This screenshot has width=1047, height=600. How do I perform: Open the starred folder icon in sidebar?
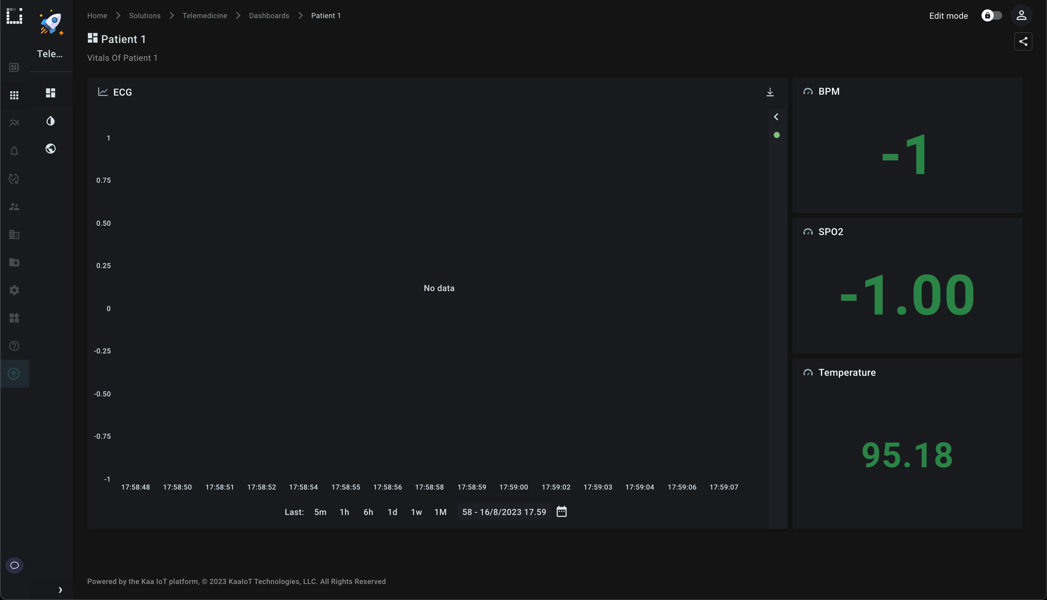pyautogui.click(x=14, y=262)
